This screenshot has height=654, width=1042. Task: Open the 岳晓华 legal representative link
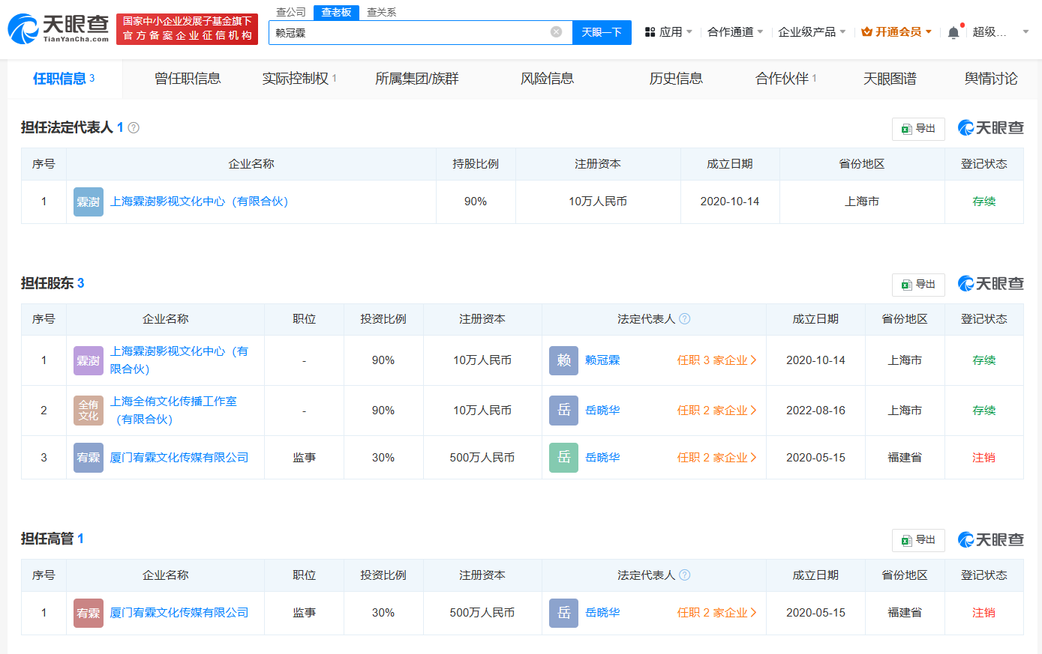pos(602,410)
